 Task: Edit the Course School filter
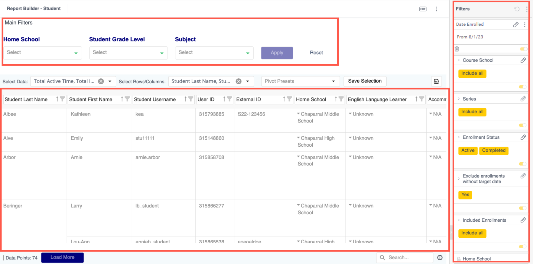(x=523, y=60)
